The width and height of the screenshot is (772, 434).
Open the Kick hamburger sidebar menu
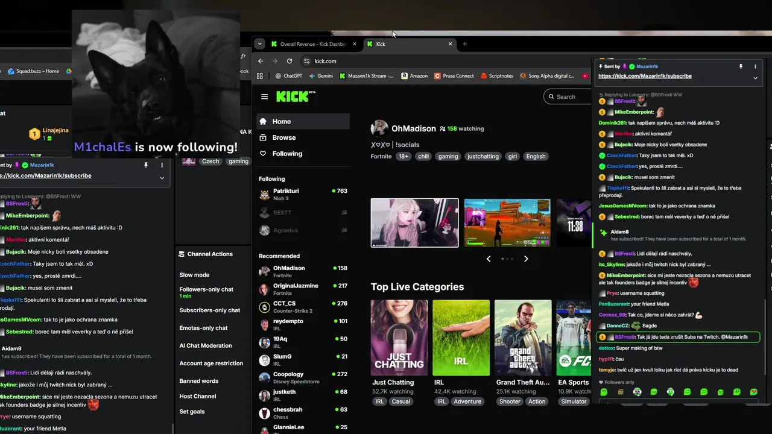pos(264,96)
